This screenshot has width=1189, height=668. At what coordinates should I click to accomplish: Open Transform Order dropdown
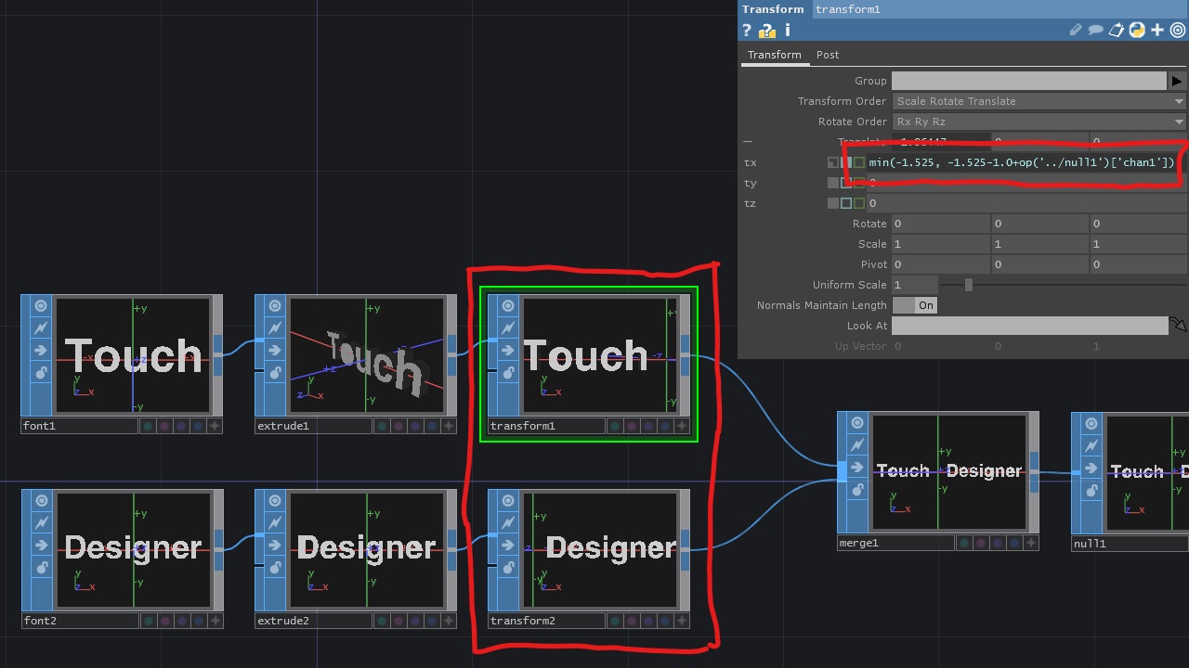click(x=1039, y=101)
